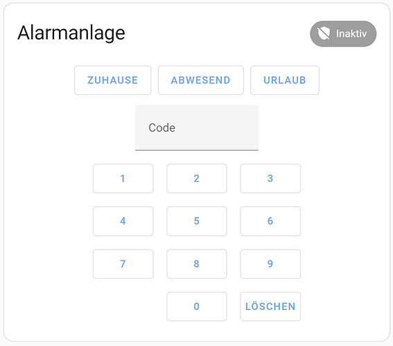Click the Inaktiv status chip
Screen dimensions: 393x346
tap(343, 33)
